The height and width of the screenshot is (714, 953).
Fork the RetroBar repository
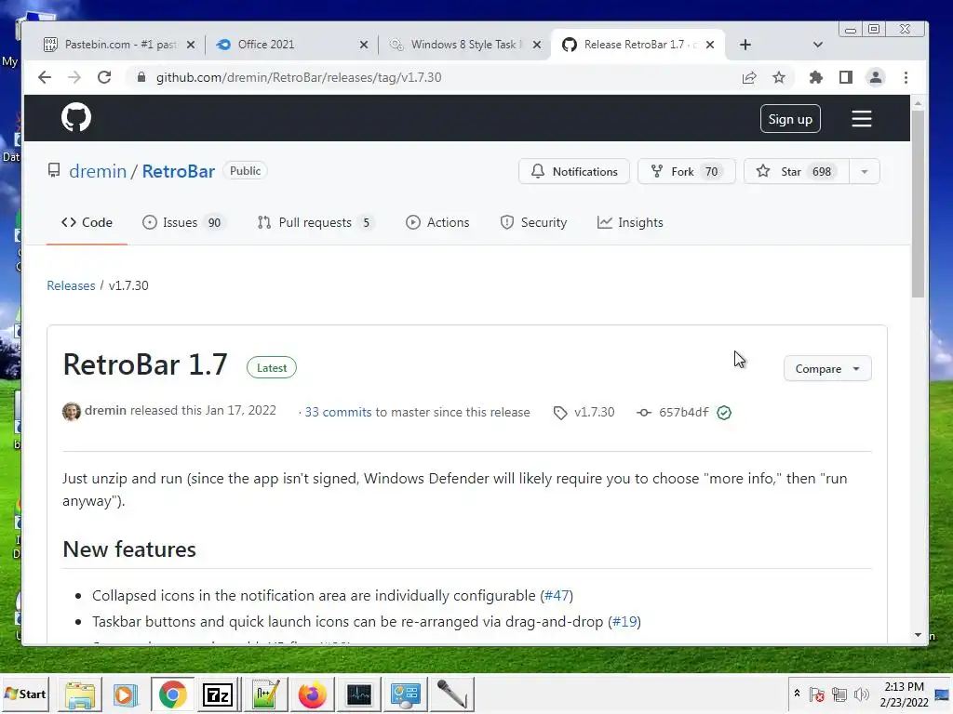pos(686,172)
